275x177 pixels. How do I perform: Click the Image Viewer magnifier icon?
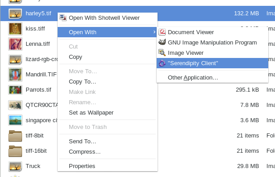point(162,53)
